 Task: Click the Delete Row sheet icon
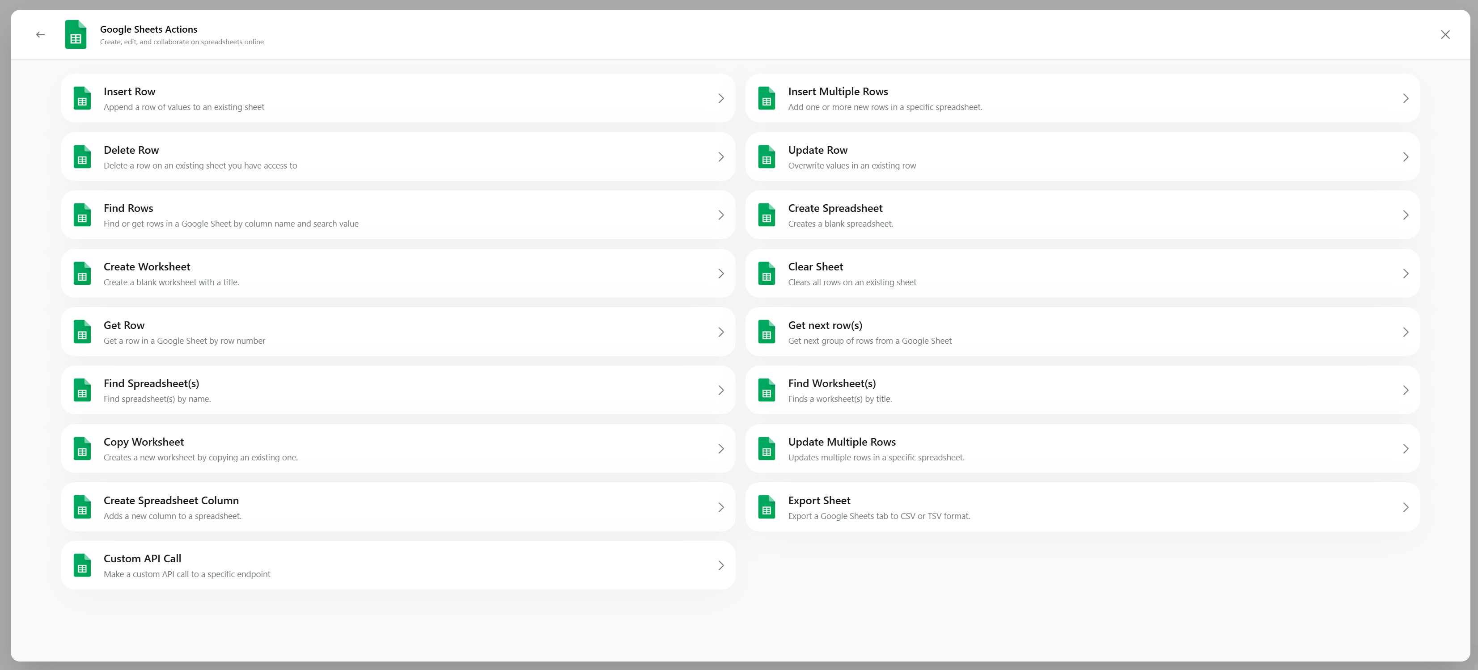82,156
